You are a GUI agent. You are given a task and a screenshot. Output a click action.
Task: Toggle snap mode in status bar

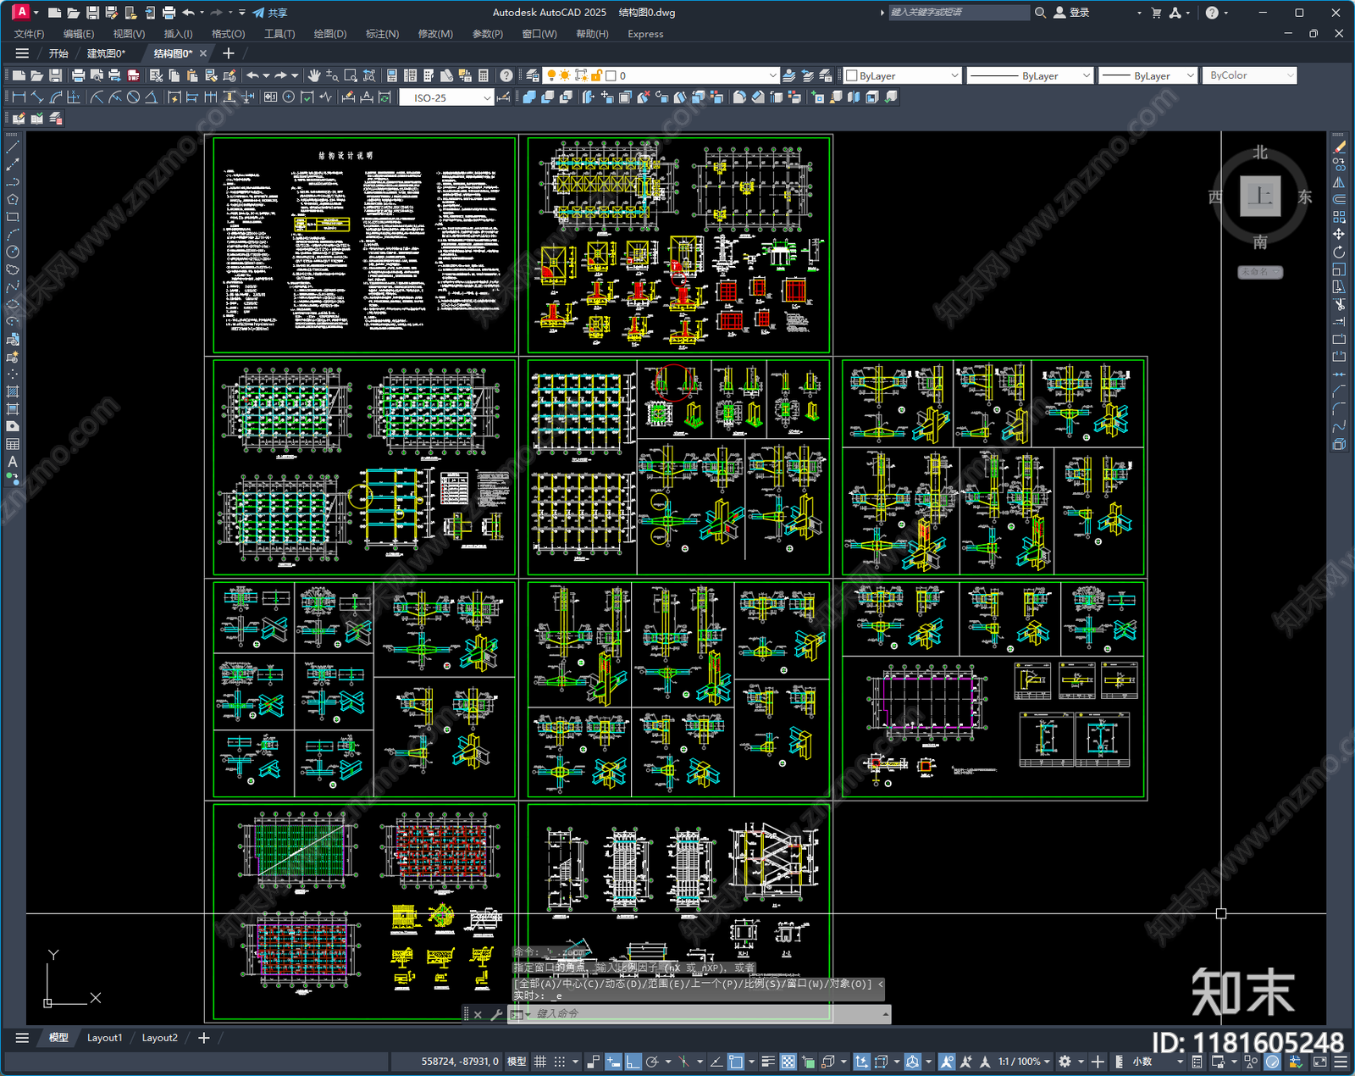(x=559, y=1062)
